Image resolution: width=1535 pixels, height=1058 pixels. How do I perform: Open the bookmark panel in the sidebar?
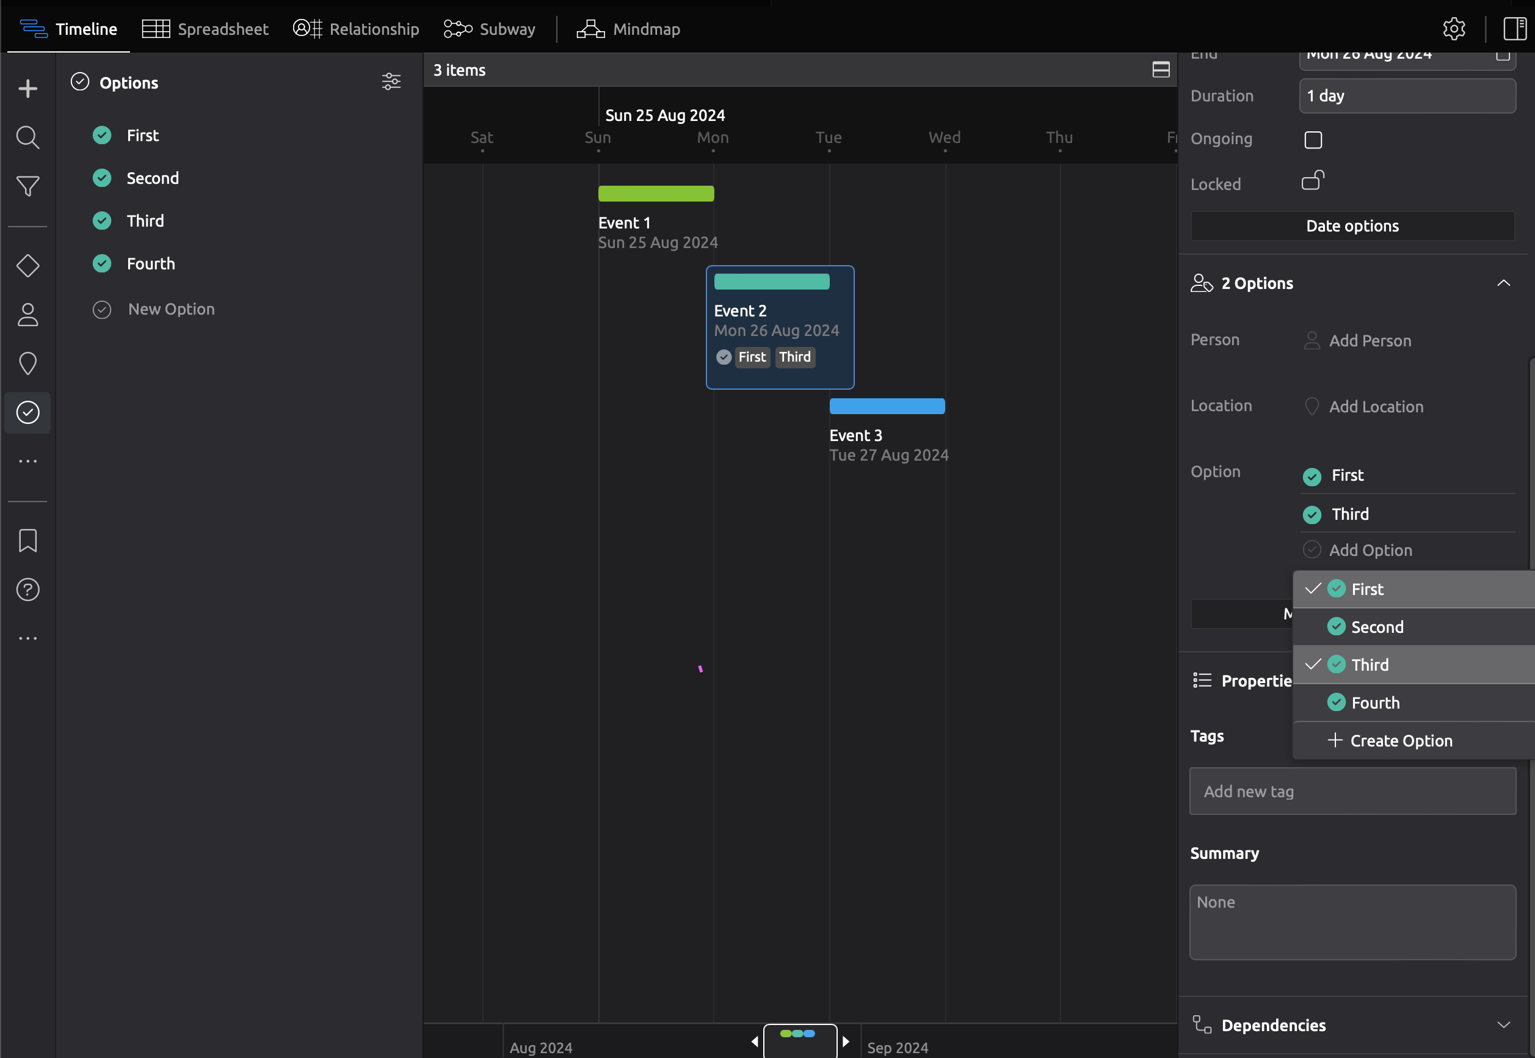[27, 540]
